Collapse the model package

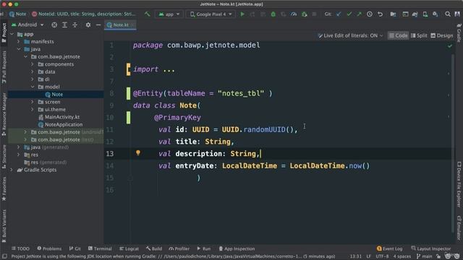click(33, 87)
